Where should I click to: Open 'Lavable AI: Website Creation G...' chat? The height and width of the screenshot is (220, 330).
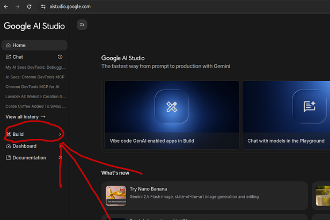click(35, 97)
